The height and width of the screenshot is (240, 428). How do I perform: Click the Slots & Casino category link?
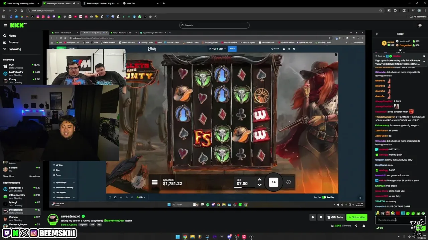tap(69, 225)
